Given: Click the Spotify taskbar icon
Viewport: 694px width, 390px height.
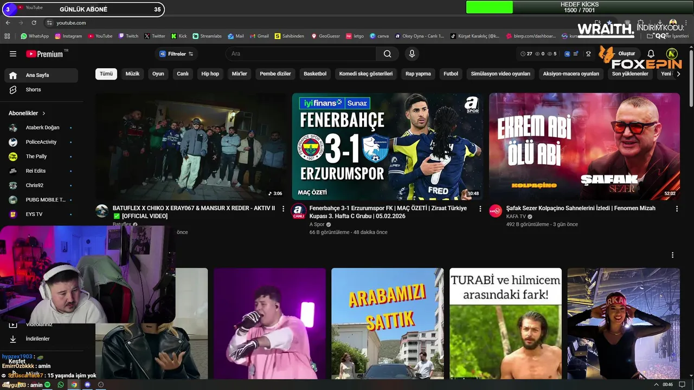Looking at the screenshot, I should pos(48,385).
